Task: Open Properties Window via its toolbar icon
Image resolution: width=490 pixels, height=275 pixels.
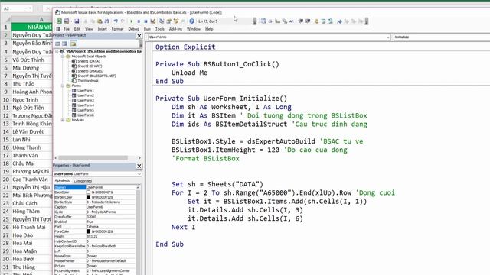Action: (168, 21)
